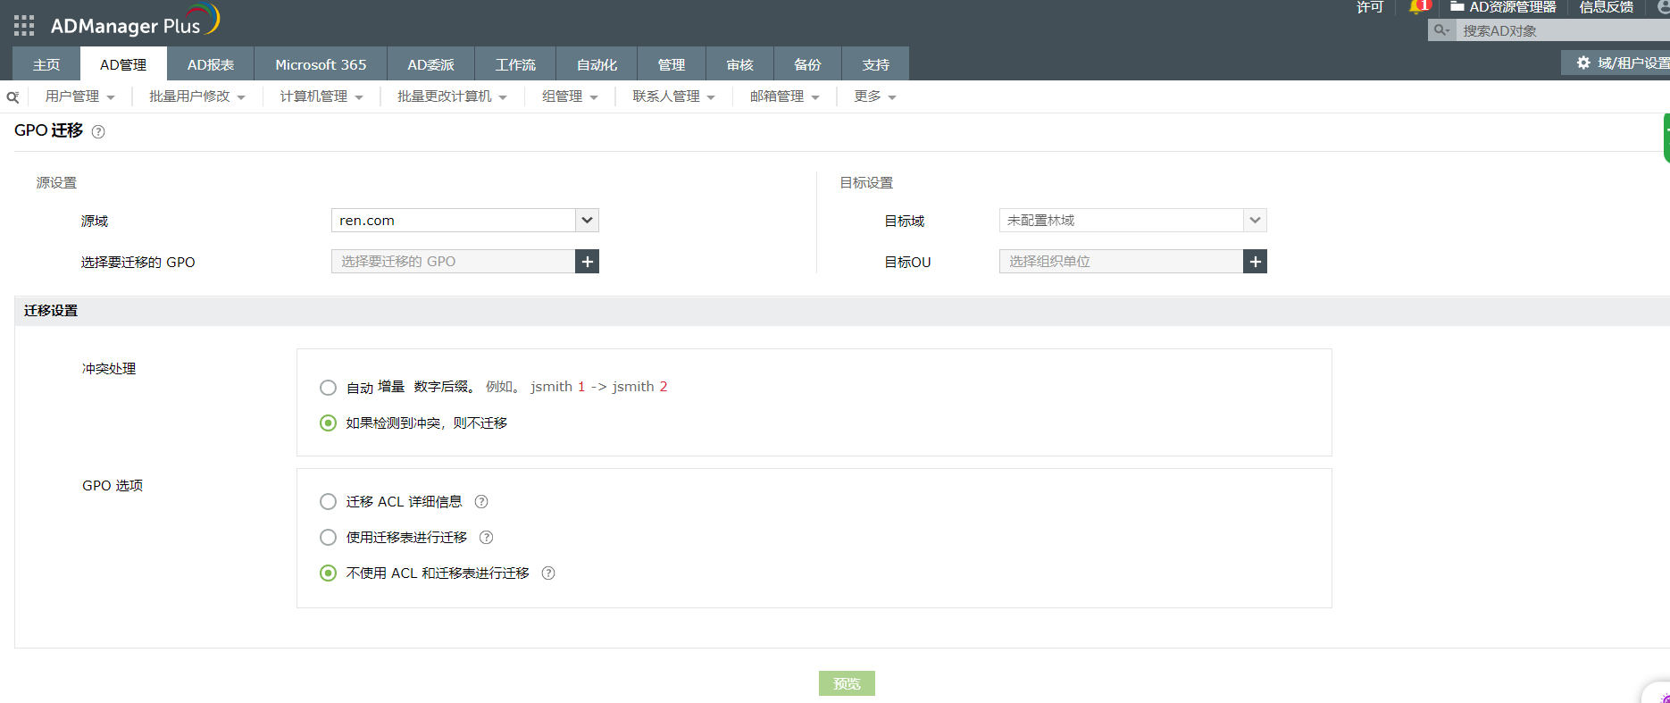Viewport: 1670px width, 703px height.
Task: Open help for 不使用 ACL 和迁移表进行迁移
Action: (548, 573)
